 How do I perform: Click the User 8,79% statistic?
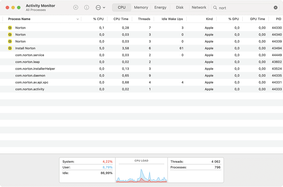coord(87,167)
